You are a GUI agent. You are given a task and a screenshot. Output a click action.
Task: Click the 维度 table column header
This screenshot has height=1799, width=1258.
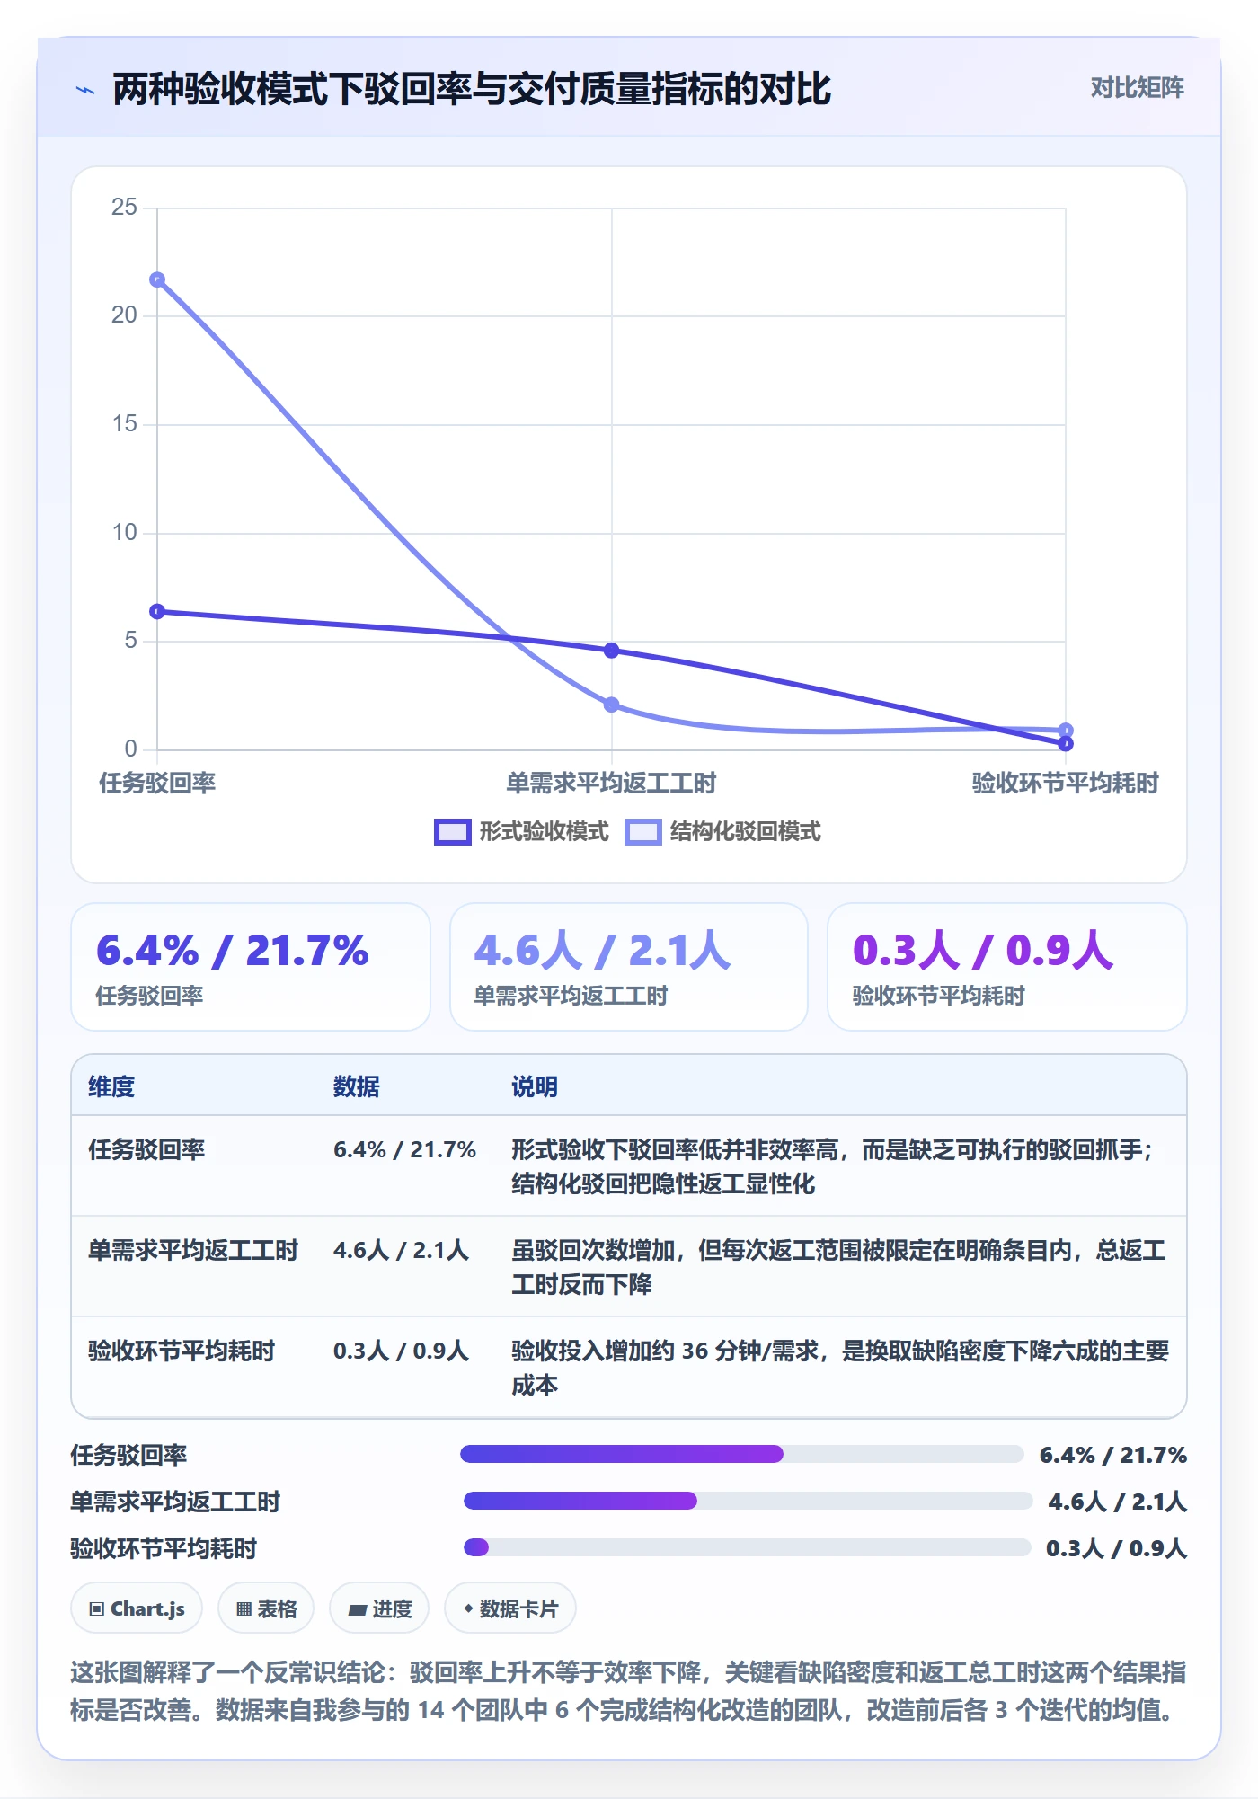pos(111,1087)
